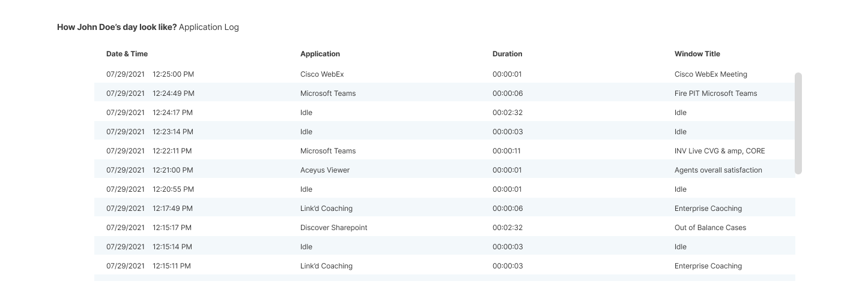Image resolution: width=865 pixels, height=293 pixels.
Task: Select the INV Live CVG window title
Action: [x=720, y=151]
